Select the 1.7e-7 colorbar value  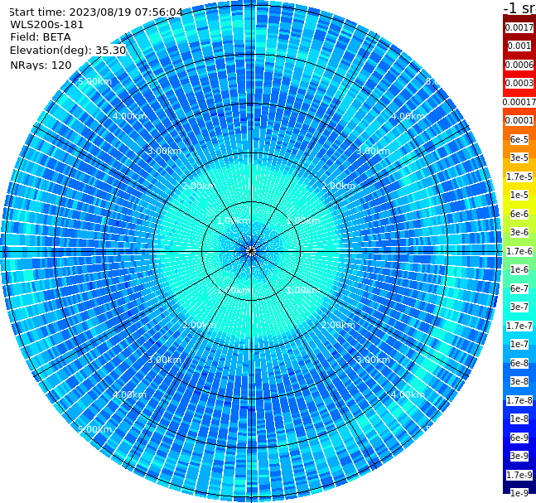coord(519,326)
